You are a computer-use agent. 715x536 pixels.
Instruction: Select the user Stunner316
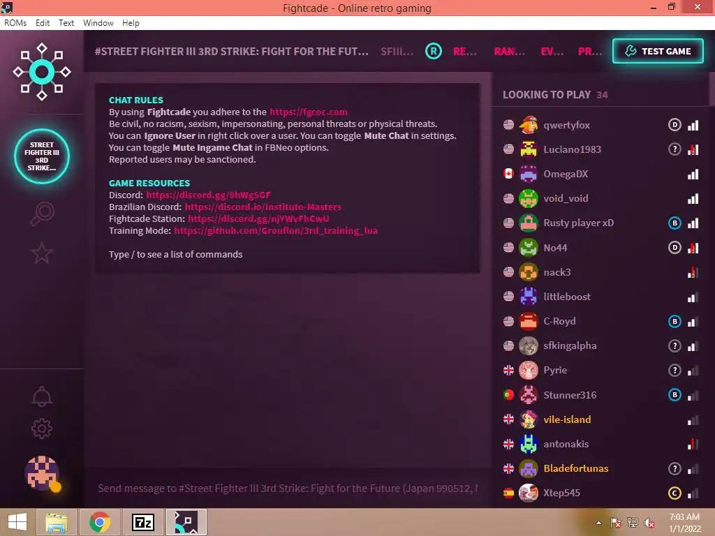(x=570, y=395)
